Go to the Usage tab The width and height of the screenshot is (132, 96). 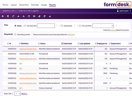[x=44, y=5]
